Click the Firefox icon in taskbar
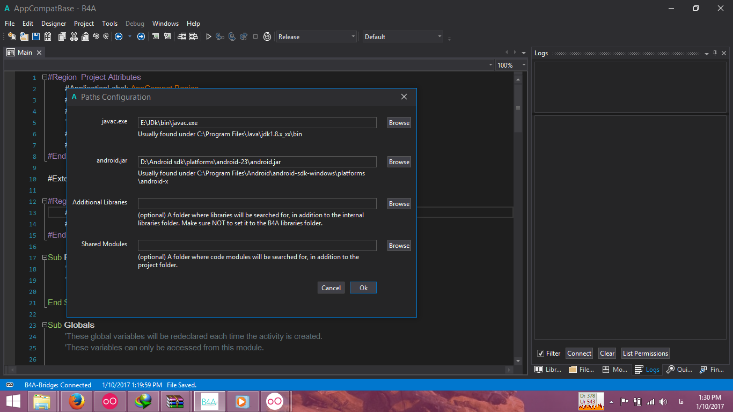Screen dimensions: 733x412 pos(76,401)
